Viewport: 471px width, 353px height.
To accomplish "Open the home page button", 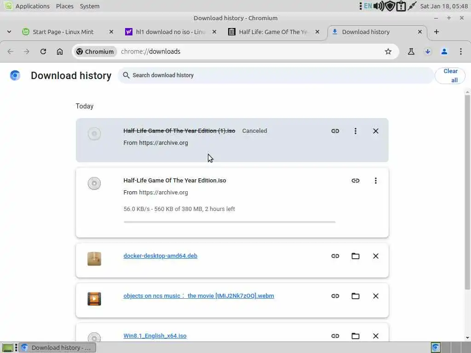I will click(60, 51).
